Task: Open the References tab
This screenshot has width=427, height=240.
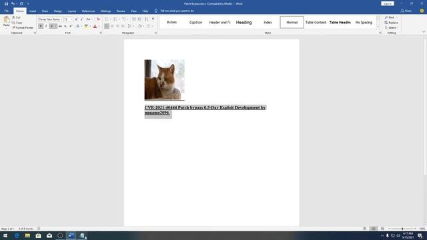Action: [x=88, y=11]
